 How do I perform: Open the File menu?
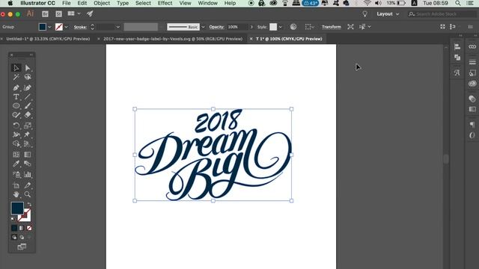67,3
